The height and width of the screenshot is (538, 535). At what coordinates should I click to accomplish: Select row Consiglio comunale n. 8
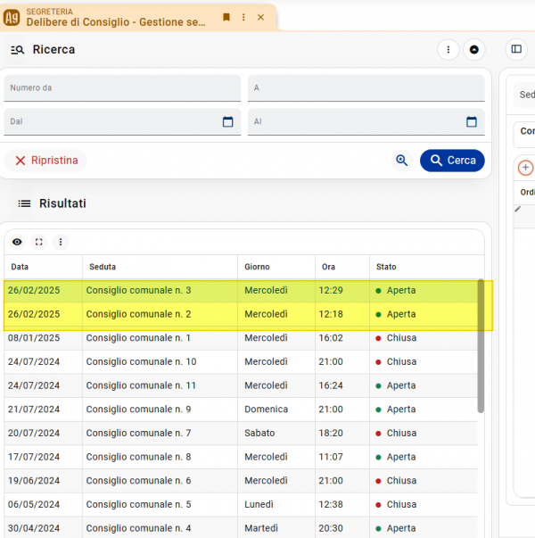click(x=241, y=457)
